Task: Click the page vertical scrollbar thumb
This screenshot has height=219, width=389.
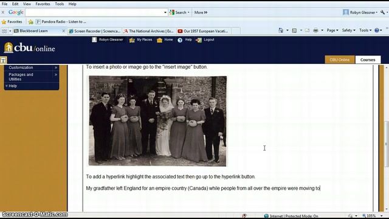Action: pos(387,144)
